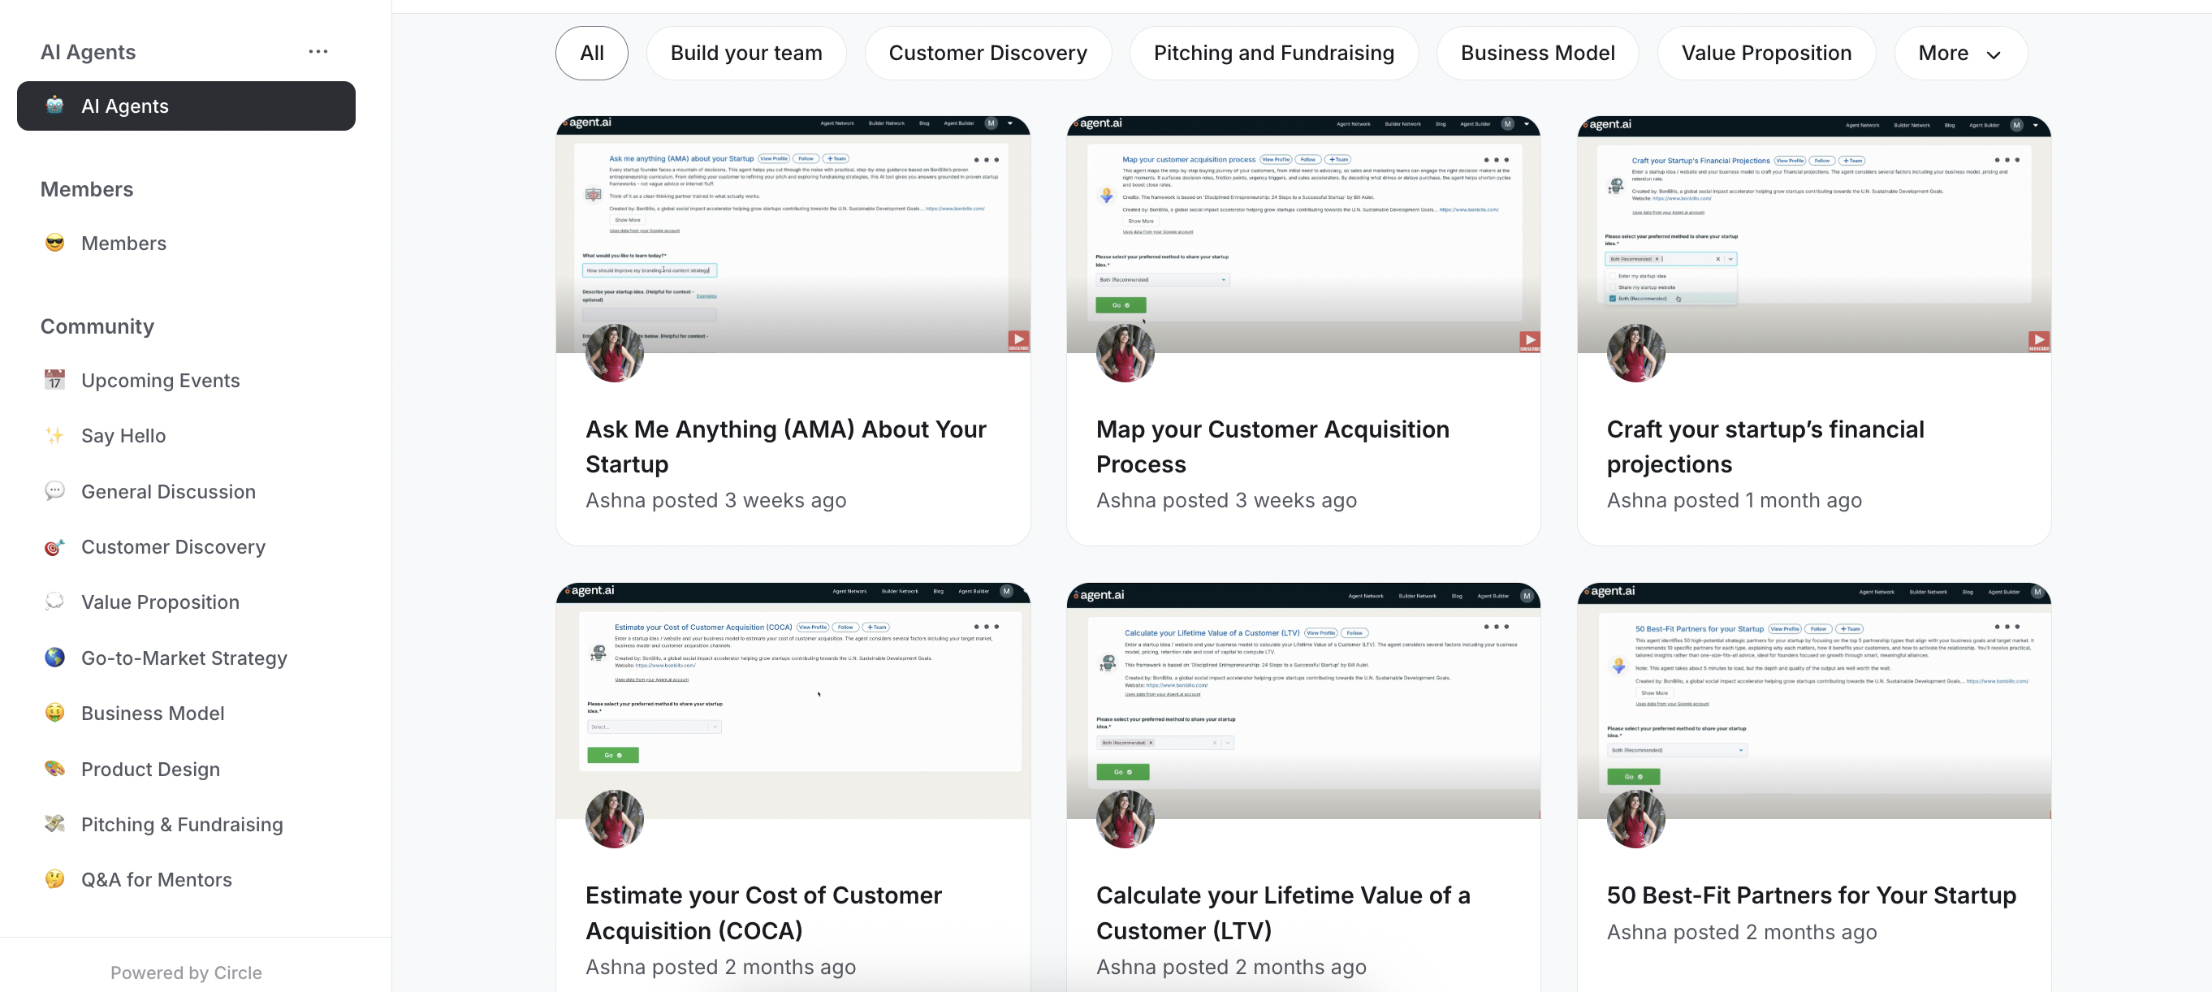The image size is (2212, 992).
Task: Click the speech bubble General Discussion icon
Action: coord(55,491)
